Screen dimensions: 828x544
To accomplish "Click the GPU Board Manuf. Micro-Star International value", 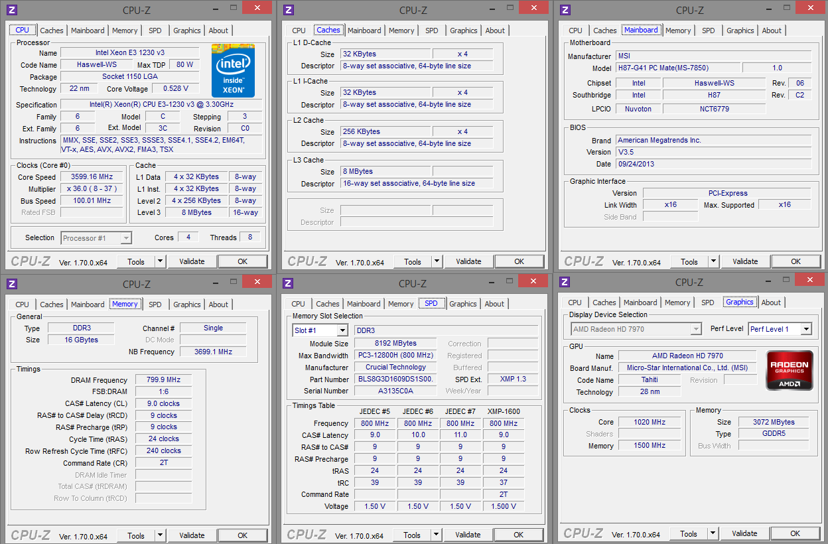I will [x=687, y=368].
